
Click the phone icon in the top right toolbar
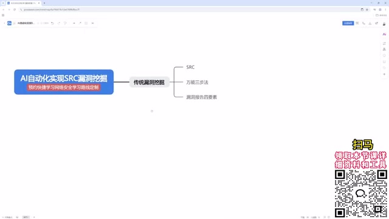(363, 23)
